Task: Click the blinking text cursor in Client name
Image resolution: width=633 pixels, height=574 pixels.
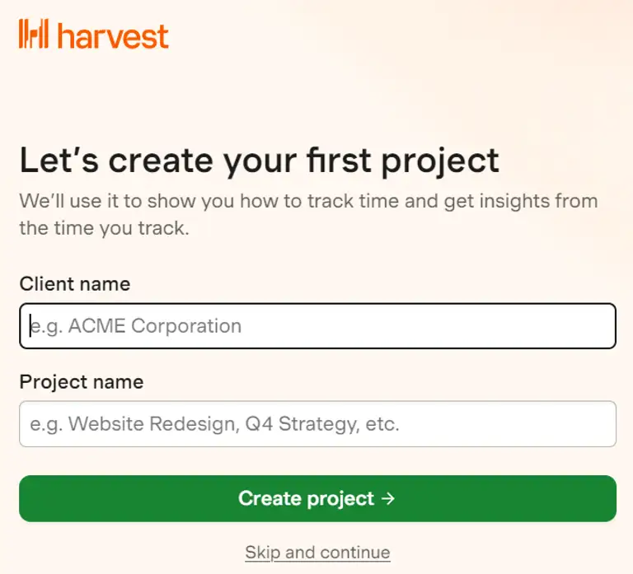Action: 30,326
